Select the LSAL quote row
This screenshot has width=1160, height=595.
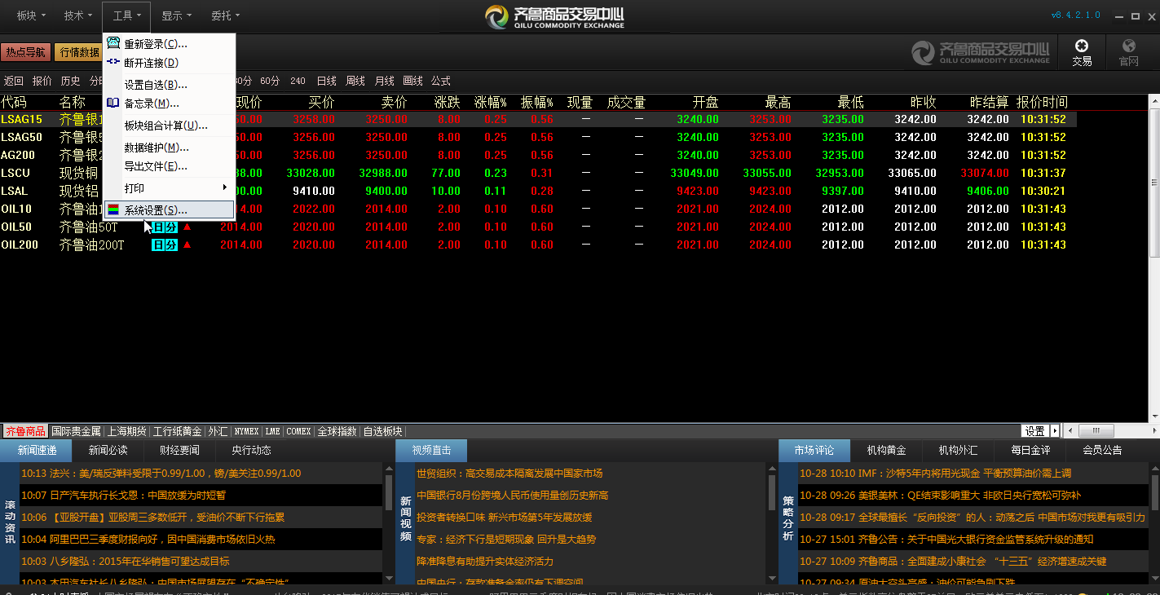[538, 191]
